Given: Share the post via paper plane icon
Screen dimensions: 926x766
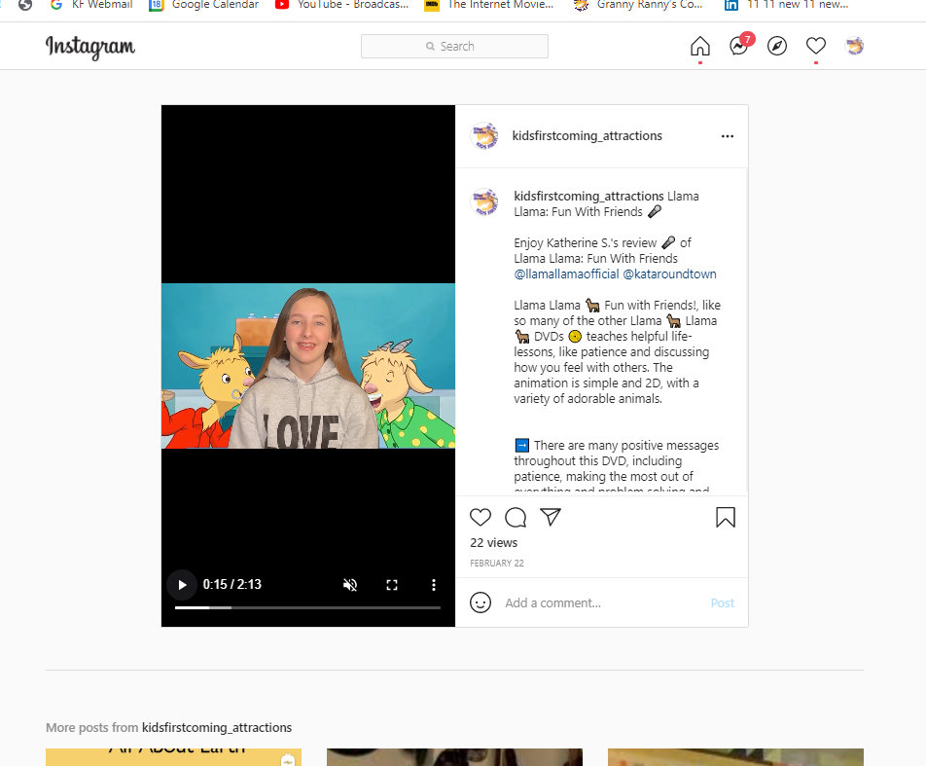Looking at the screenshot, I should pos(551,517).
